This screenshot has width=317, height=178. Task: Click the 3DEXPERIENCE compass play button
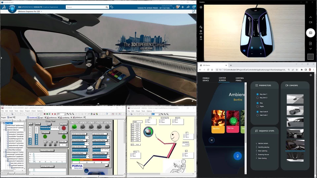pos(12,9)
